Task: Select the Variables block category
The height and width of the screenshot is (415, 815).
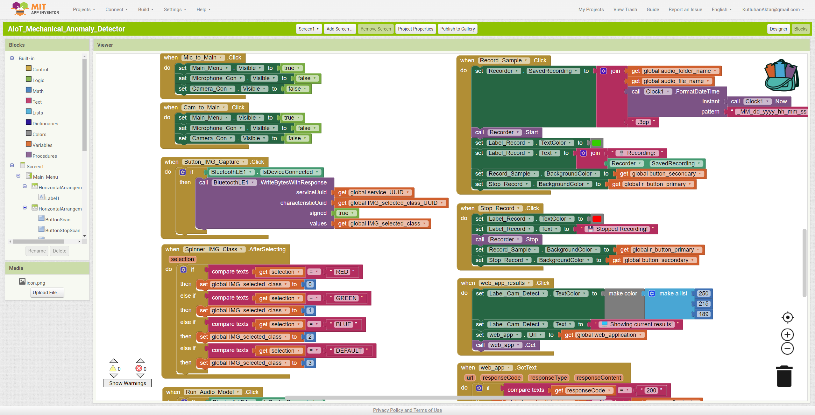Action: tap(42, 145)
